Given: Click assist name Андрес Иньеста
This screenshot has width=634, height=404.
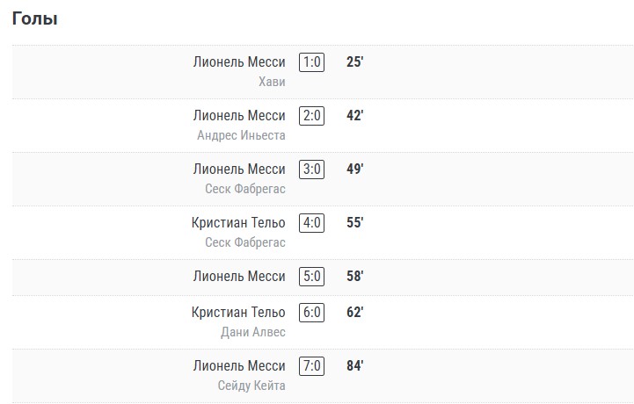Looking at the screenshot, I should [x=241, y=135].
